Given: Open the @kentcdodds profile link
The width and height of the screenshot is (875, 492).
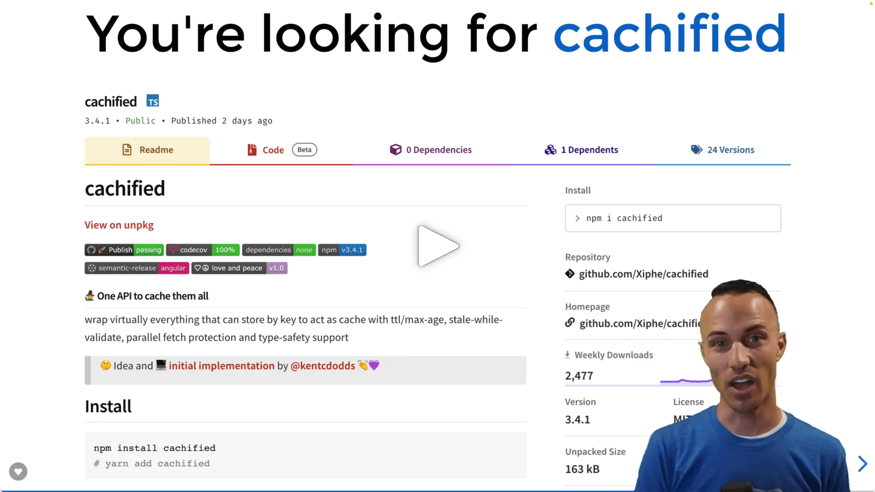Looking at the screenshot, I should tap(323, 366).
